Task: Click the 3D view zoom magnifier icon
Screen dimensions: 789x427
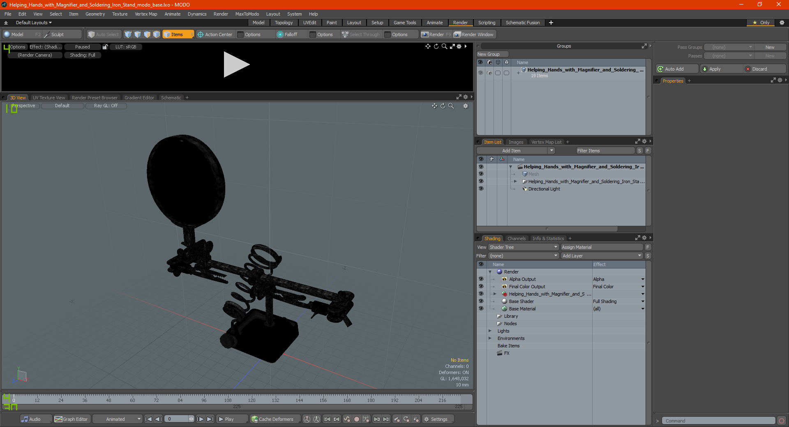Action: click(x=451, y=106)
